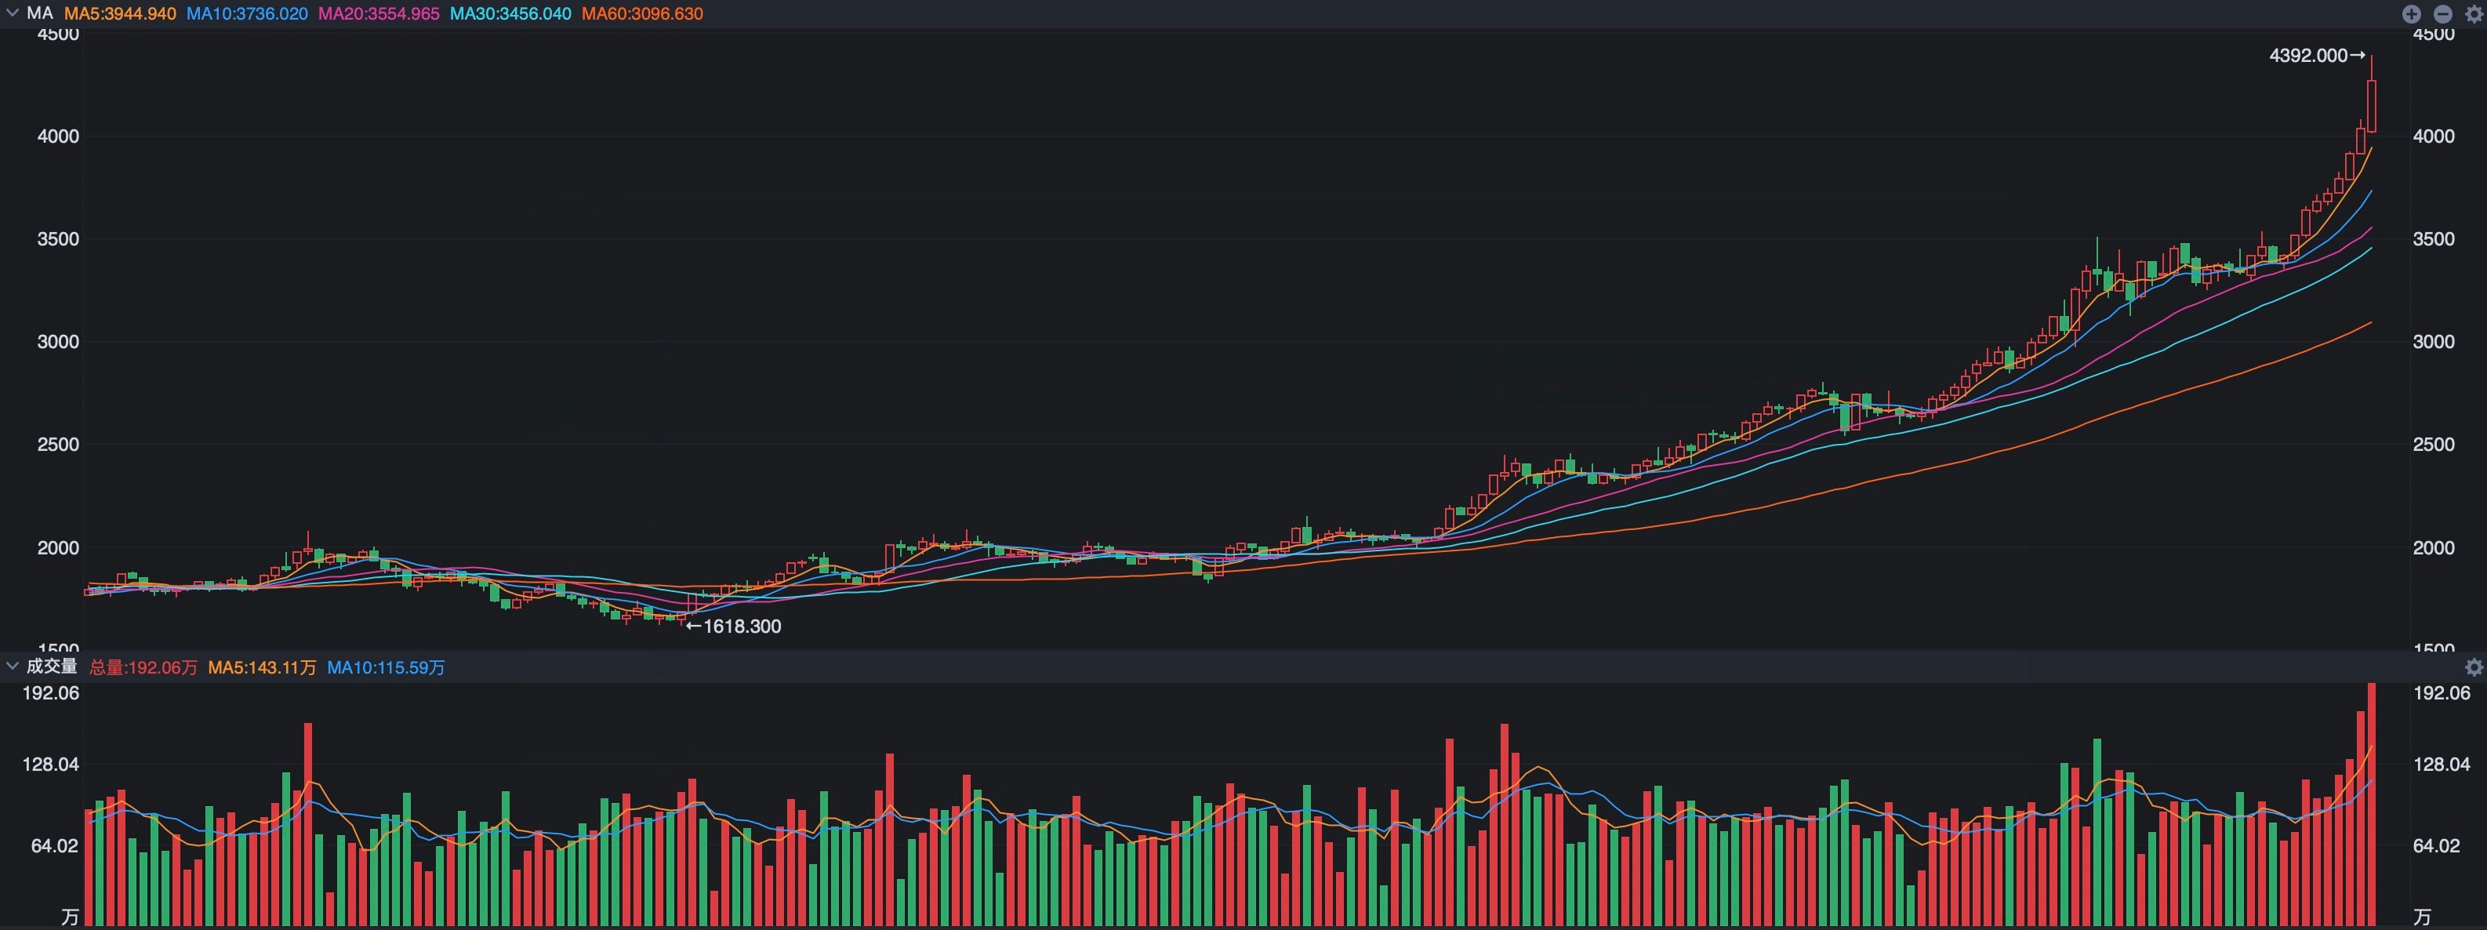Screen dimensions: 2487x930
Task: Click the MA30:3456.040 legend label
Action: (510, 13)
